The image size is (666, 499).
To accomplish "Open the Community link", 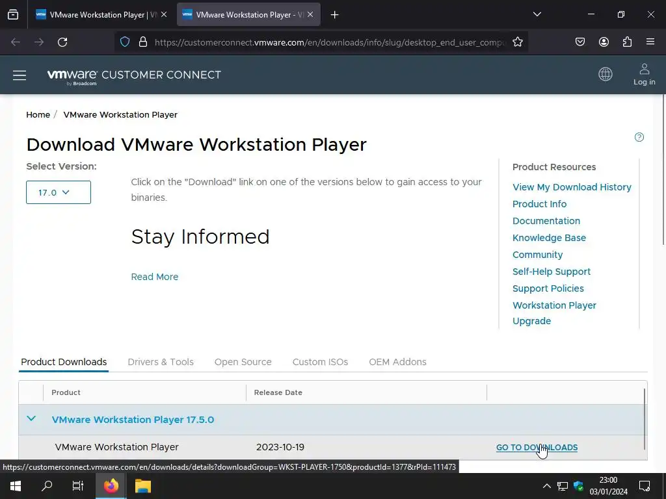I will point(537,255).
